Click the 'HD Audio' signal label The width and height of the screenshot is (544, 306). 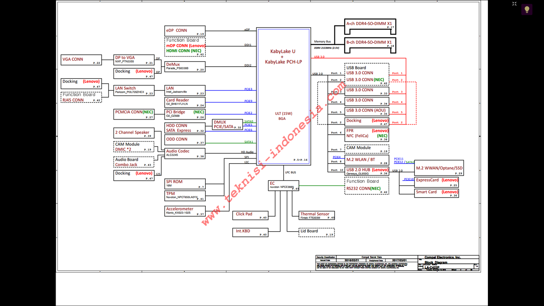[247, 152]
